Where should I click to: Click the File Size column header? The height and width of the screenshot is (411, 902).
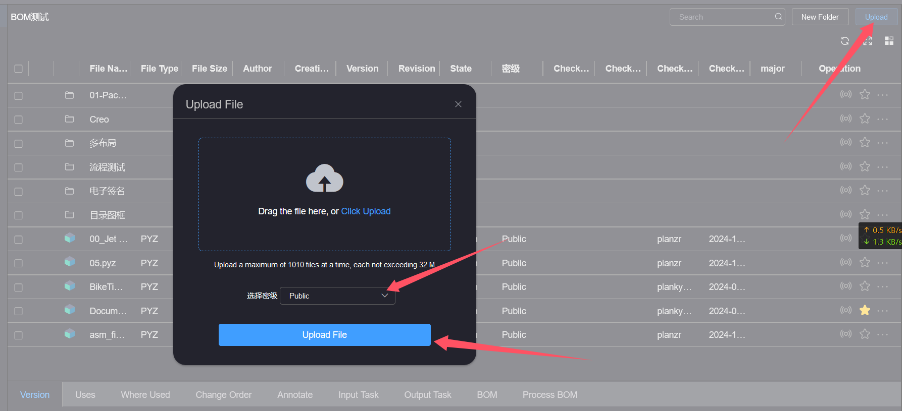(210, 69)
